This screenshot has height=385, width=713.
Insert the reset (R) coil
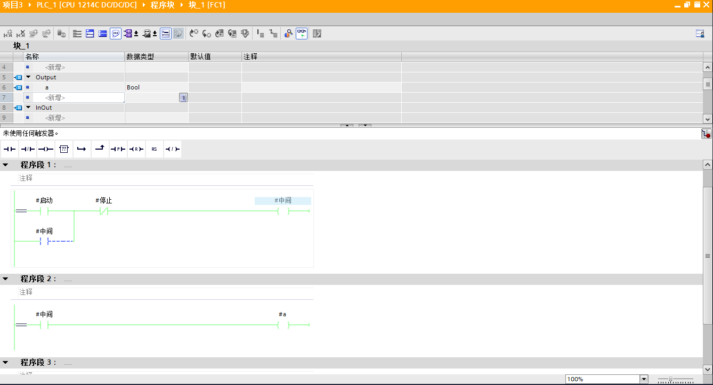pyautogui.click(x=136, y=149)
